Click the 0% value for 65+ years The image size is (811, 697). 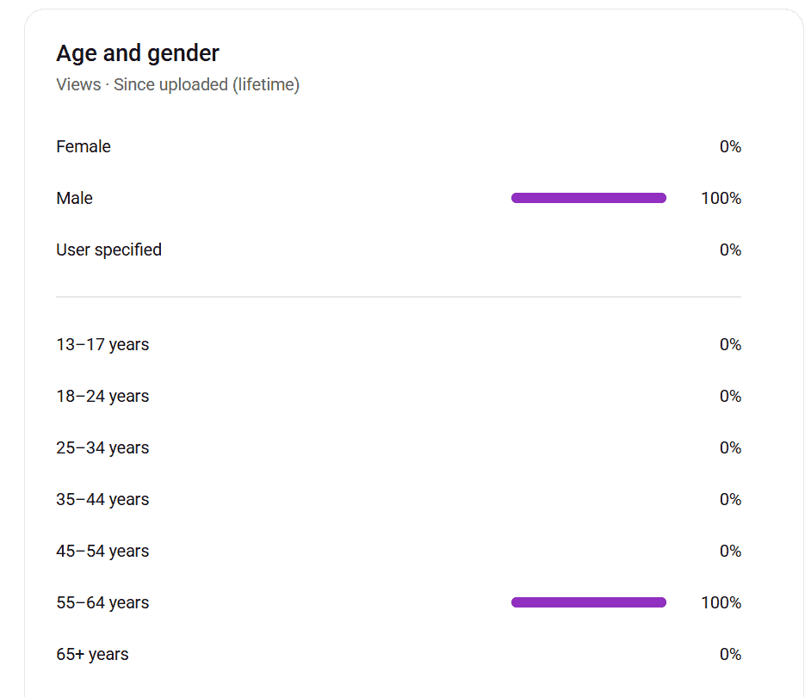tap(730, 654)
